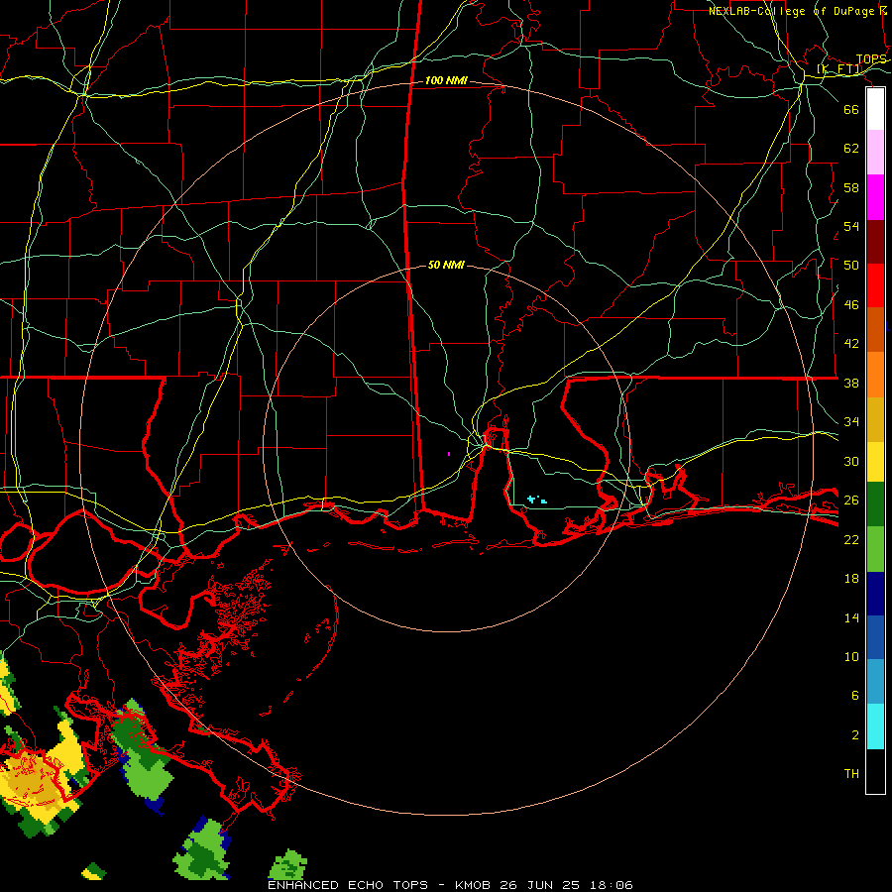Click the legend value 38
This screenshot has height=892, width=892.
(851, 383)
